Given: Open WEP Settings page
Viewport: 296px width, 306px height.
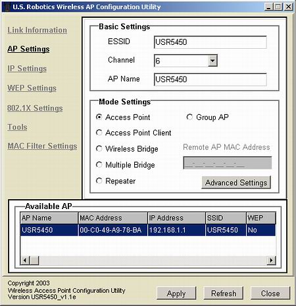Looking at the screenshot, I should pyautogui.click(x=32, y=88).
